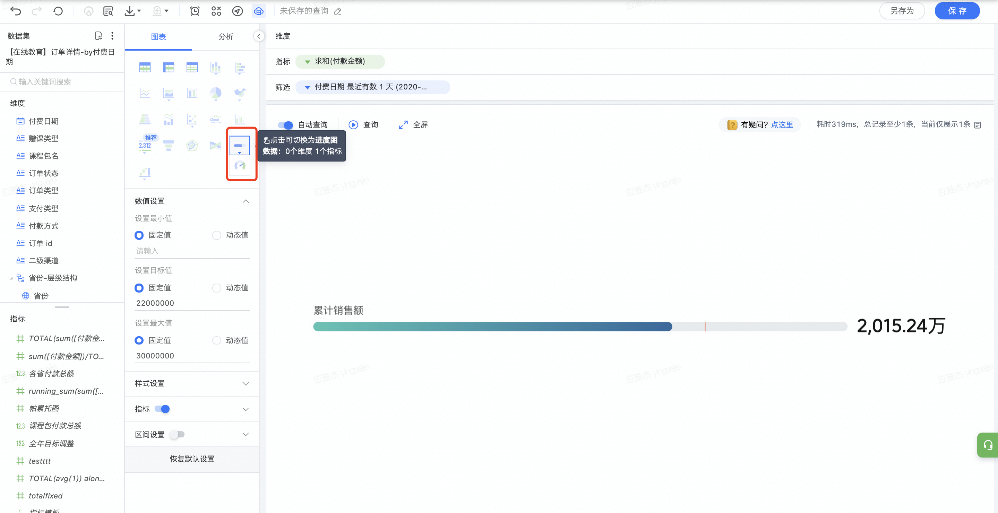Expand the 指标 settings section chevron

(246, 409)
